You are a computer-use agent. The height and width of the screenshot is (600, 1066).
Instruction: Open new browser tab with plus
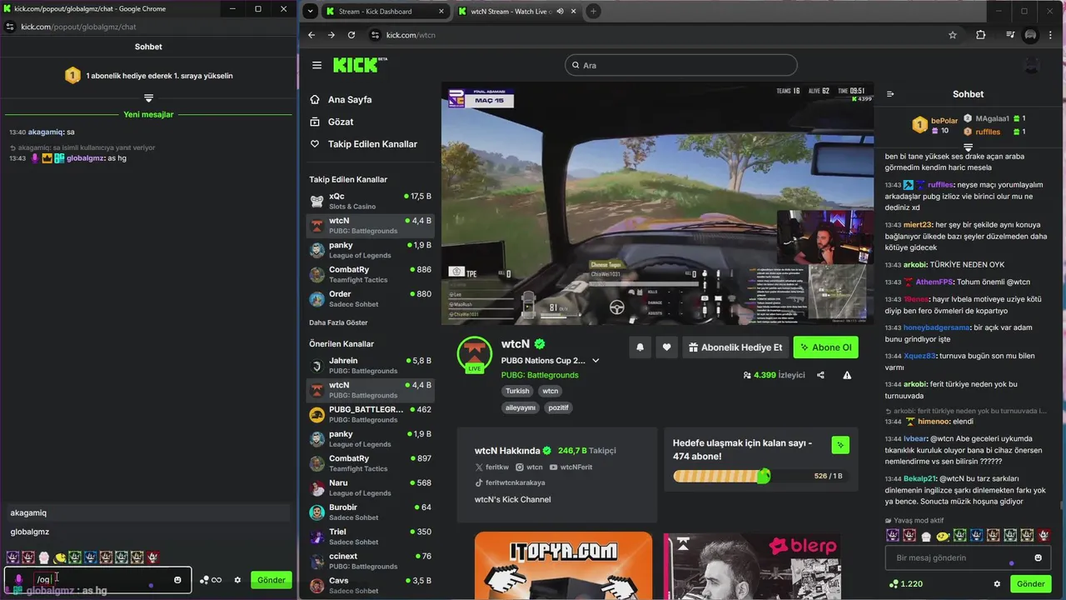[x=593, y=12]
